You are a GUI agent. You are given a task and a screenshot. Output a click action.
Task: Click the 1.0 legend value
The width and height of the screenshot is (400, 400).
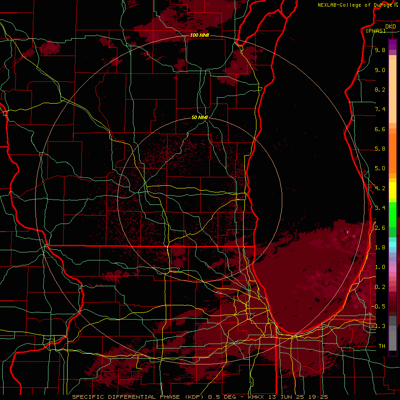(380, 267)
